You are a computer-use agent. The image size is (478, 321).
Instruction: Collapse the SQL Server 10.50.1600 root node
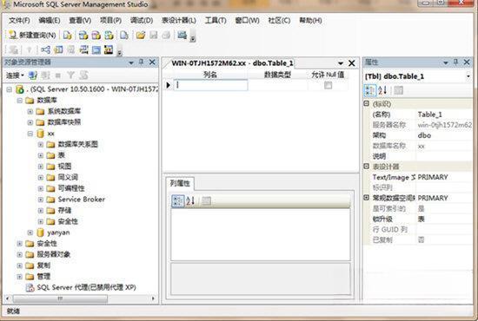(10, 89)
